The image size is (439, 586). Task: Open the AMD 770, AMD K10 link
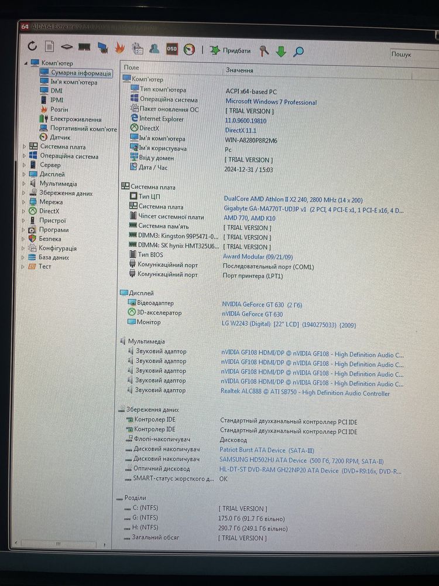(x=249, y=218)
